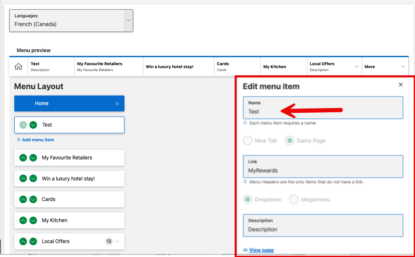Move Local Offers item down
This screenshot has width=415, height=257.
[x=33, y=241]
